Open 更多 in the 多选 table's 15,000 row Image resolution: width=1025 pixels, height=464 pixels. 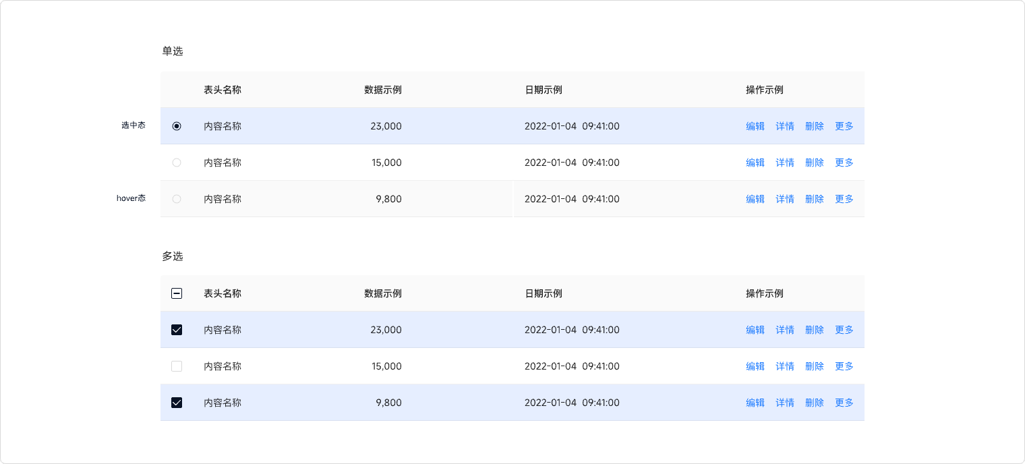point(844,366)
